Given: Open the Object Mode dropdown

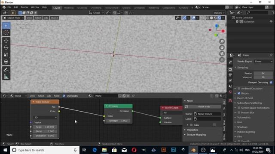Looking at the screenshot, I should point(13,18).
